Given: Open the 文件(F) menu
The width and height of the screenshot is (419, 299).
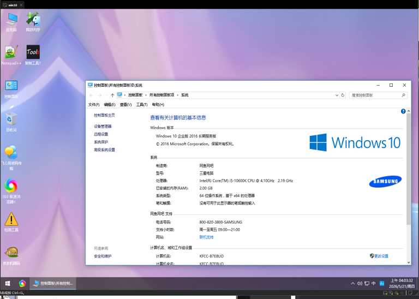Looking at the screenshot, I should pyautogui.click(x=94, y=104).
